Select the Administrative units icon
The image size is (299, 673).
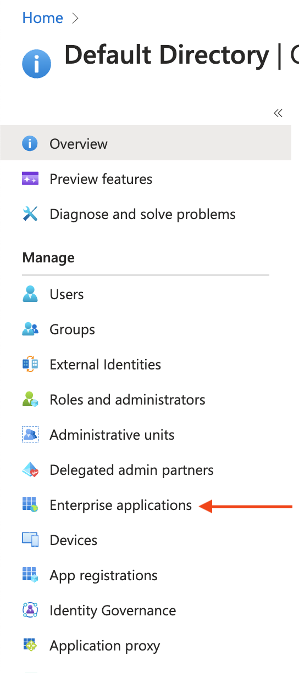tap(30, 435)
